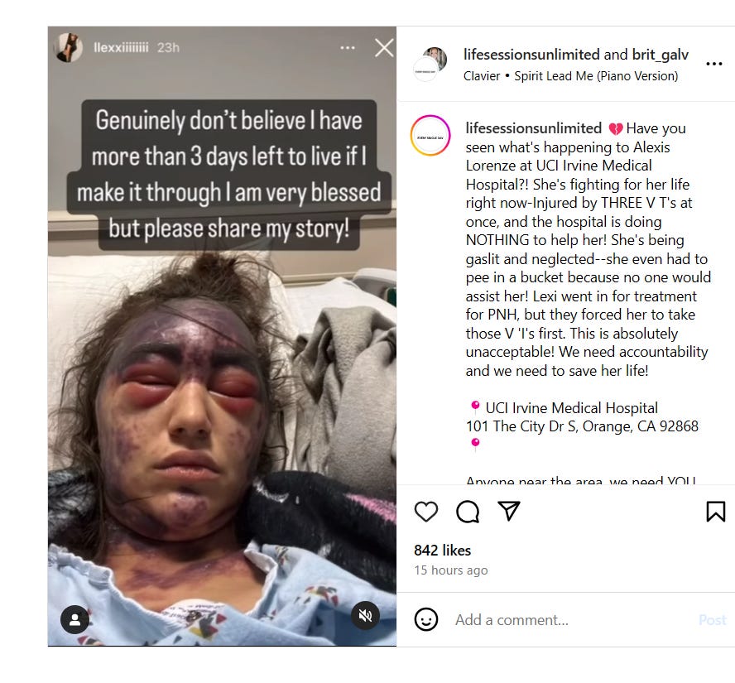Screen dimensions: 735x683
Task: Open lifesessionsunlimited caption avatar
Action: click(x=430, y=136)
